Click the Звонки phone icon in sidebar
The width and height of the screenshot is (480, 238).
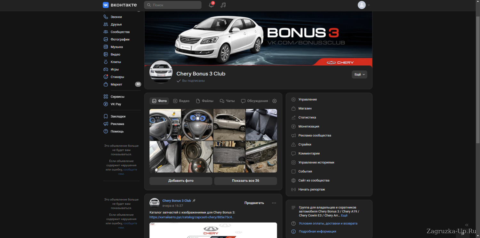click(106, 17)
